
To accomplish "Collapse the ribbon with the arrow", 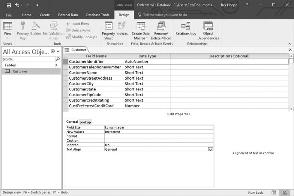I will tap(289, 44).
